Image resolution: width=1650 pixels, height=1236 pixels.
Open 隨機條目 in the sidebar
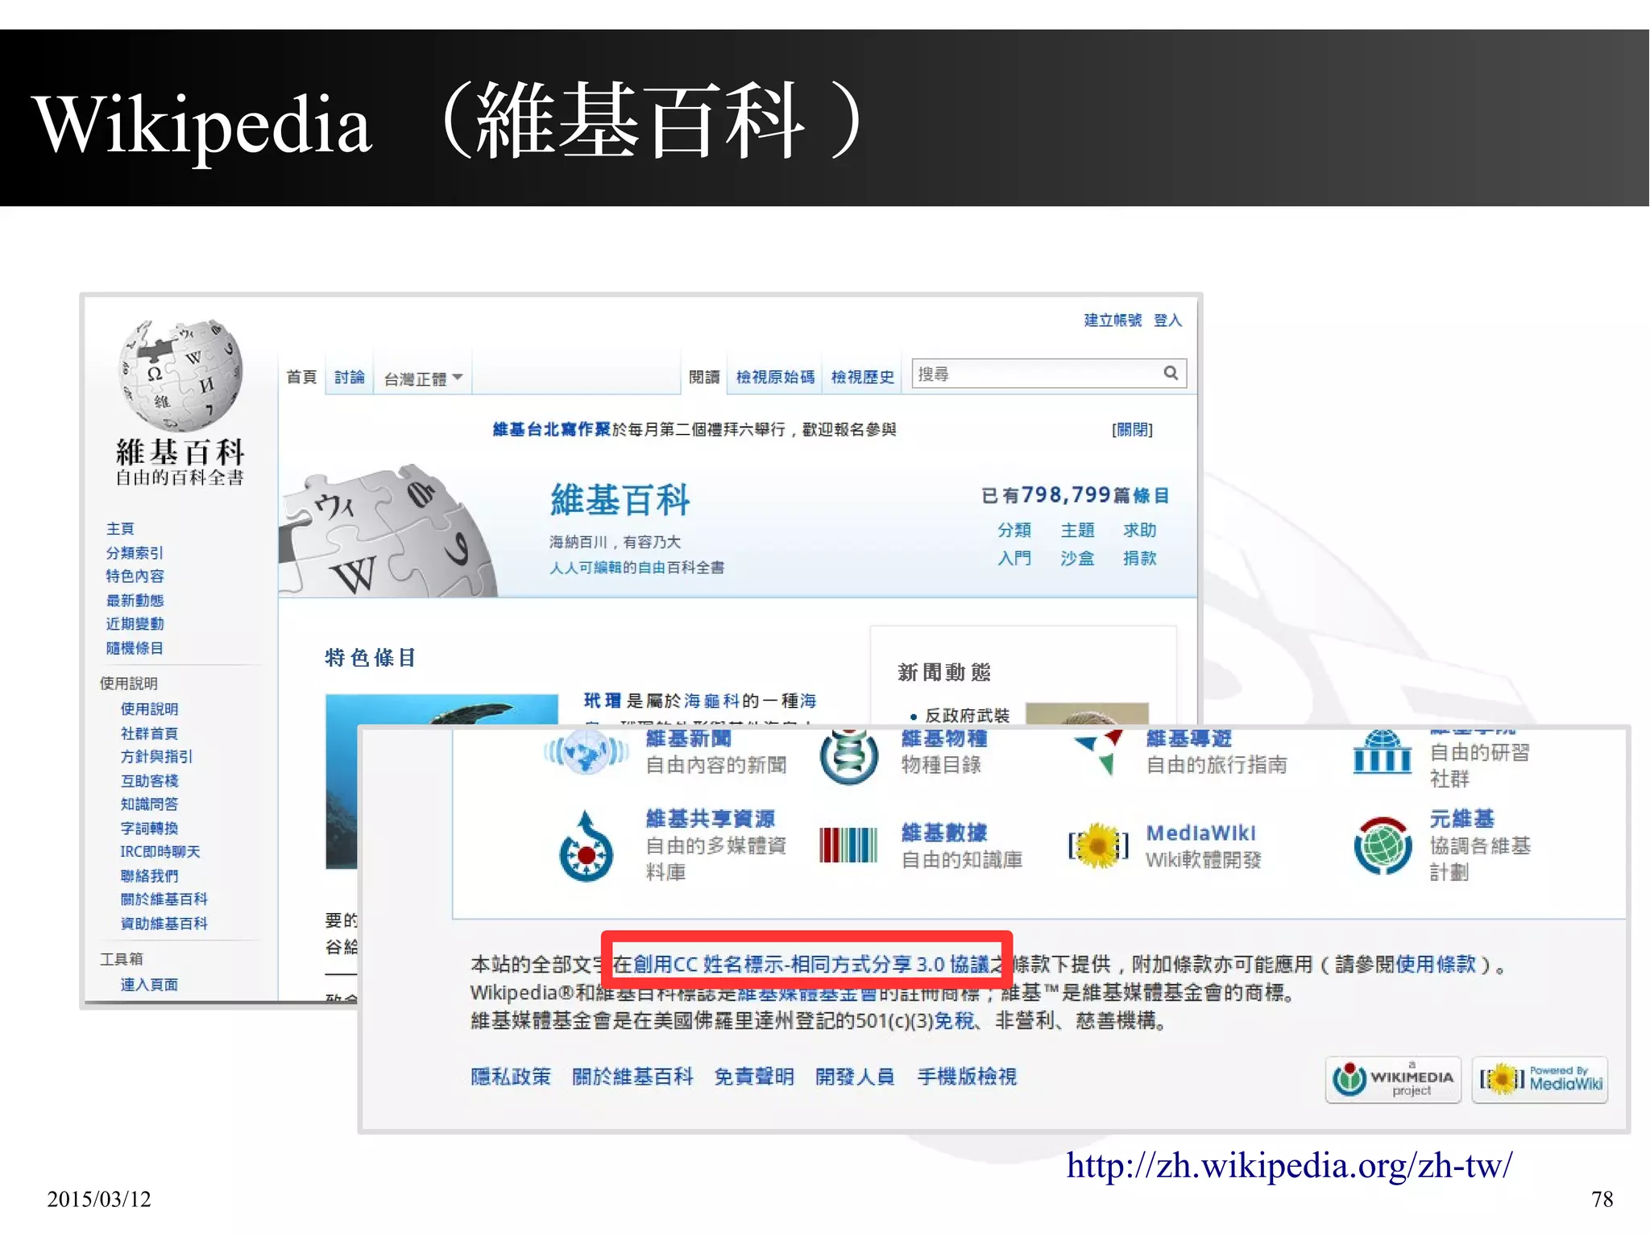pyautogui.click(x=135, y=648)
